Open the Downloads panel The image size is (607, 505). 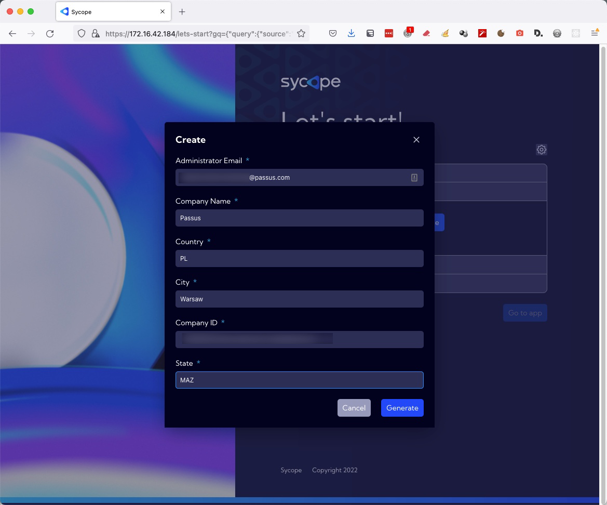(351, 34)
